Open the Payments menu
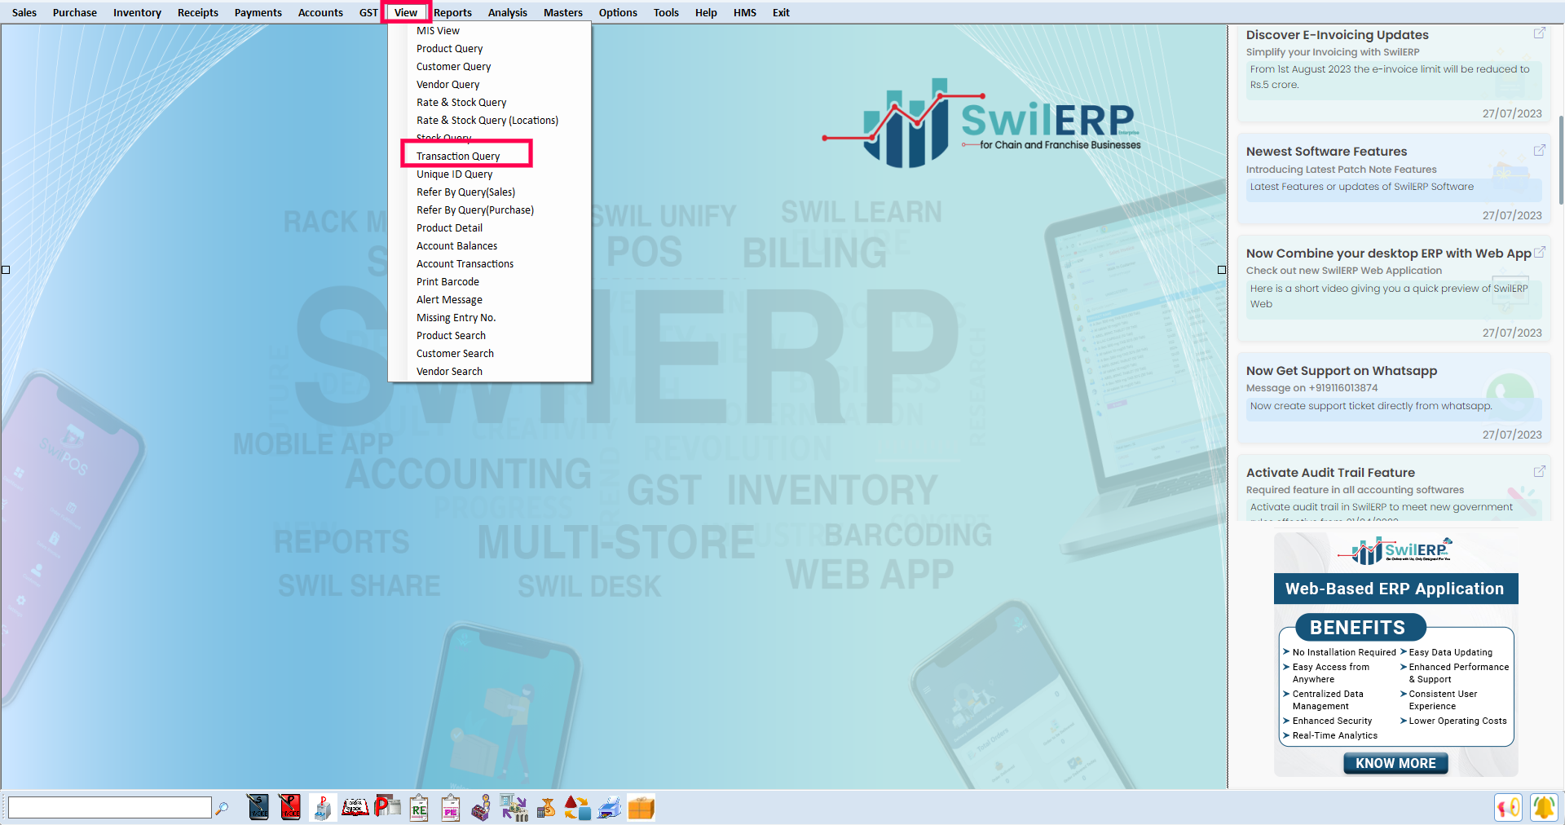The width and height of the screenshot is (1565, 825). (258, 12)
